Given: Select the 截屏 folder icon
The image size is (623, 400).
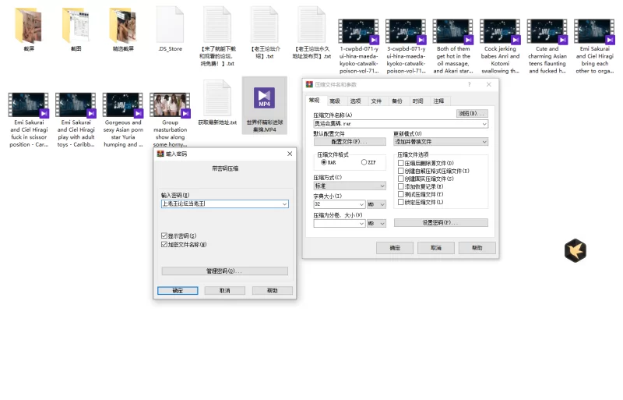Looking at the screenshot, I should (x=29, y=26).
